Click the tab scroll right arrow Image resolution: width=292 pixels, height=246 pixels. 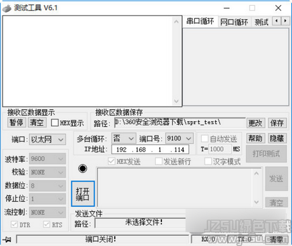coord(285,21)
